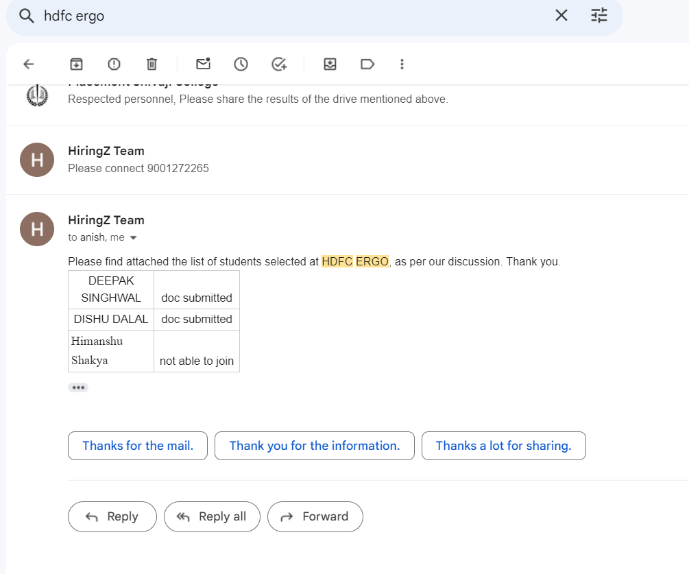Clear the search with the X icon
The height and width of the screenshot is (574, 689).
point(561,15)
